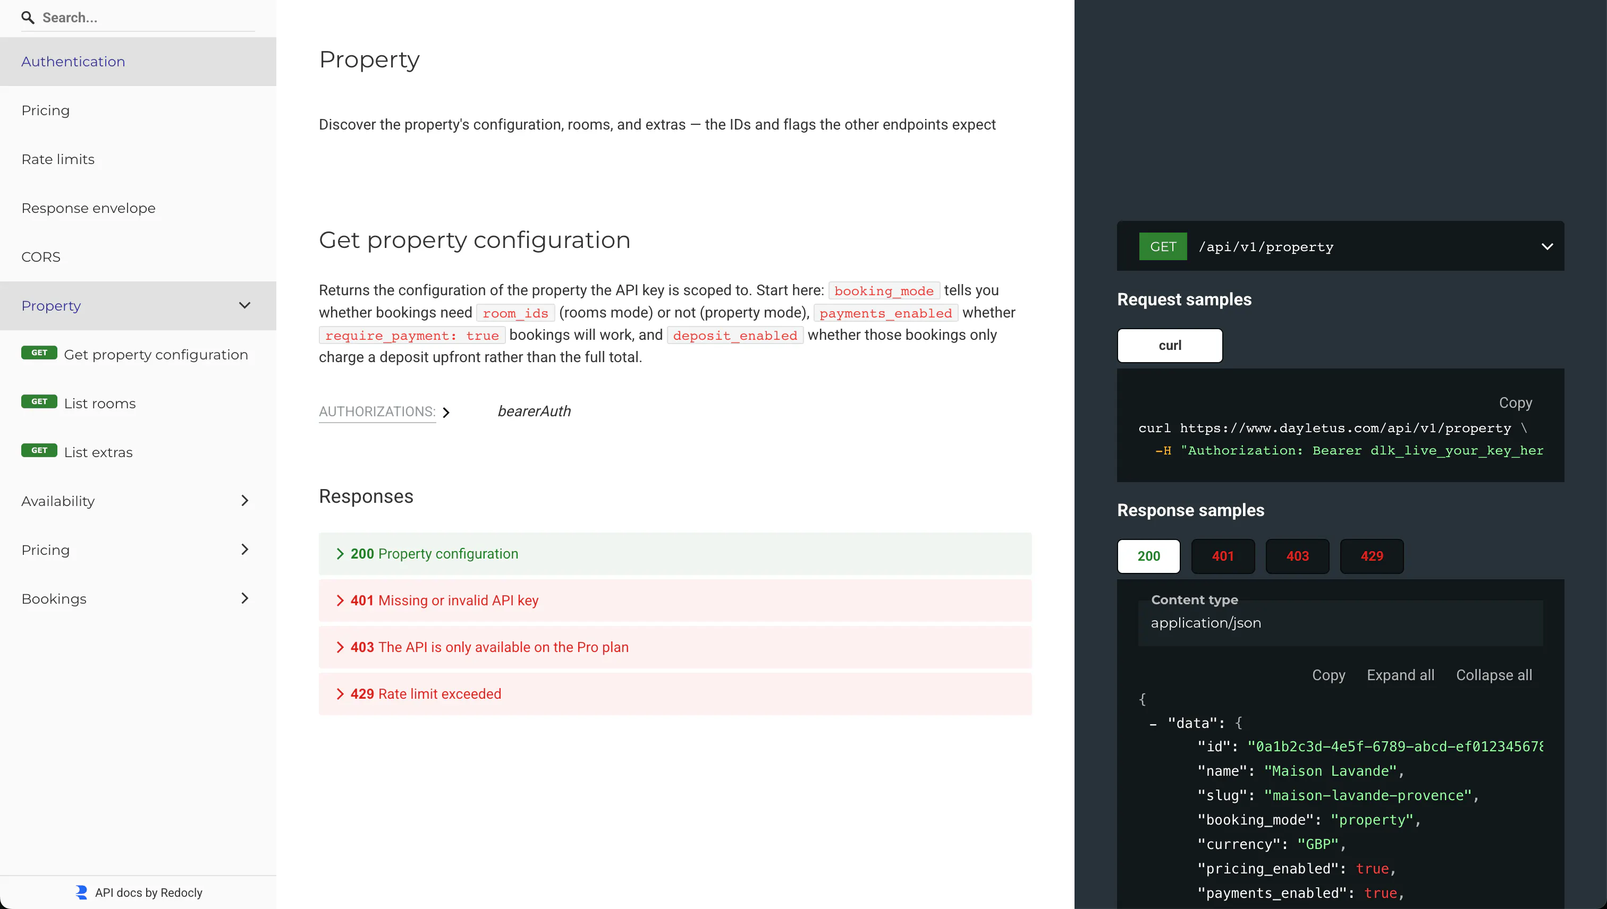Copy the curl request sample
Viewport: 1607px width, 909px height.
[x=1515, y=402]
